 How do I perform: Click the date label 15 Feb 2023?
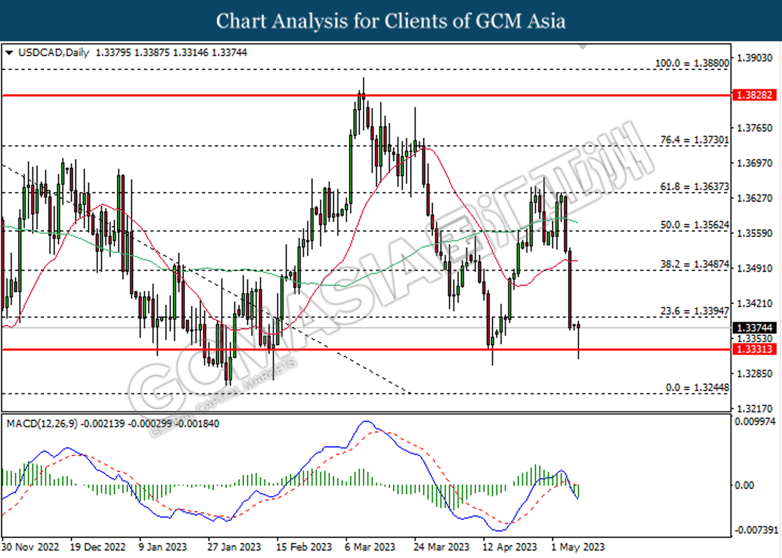point(304,547)
